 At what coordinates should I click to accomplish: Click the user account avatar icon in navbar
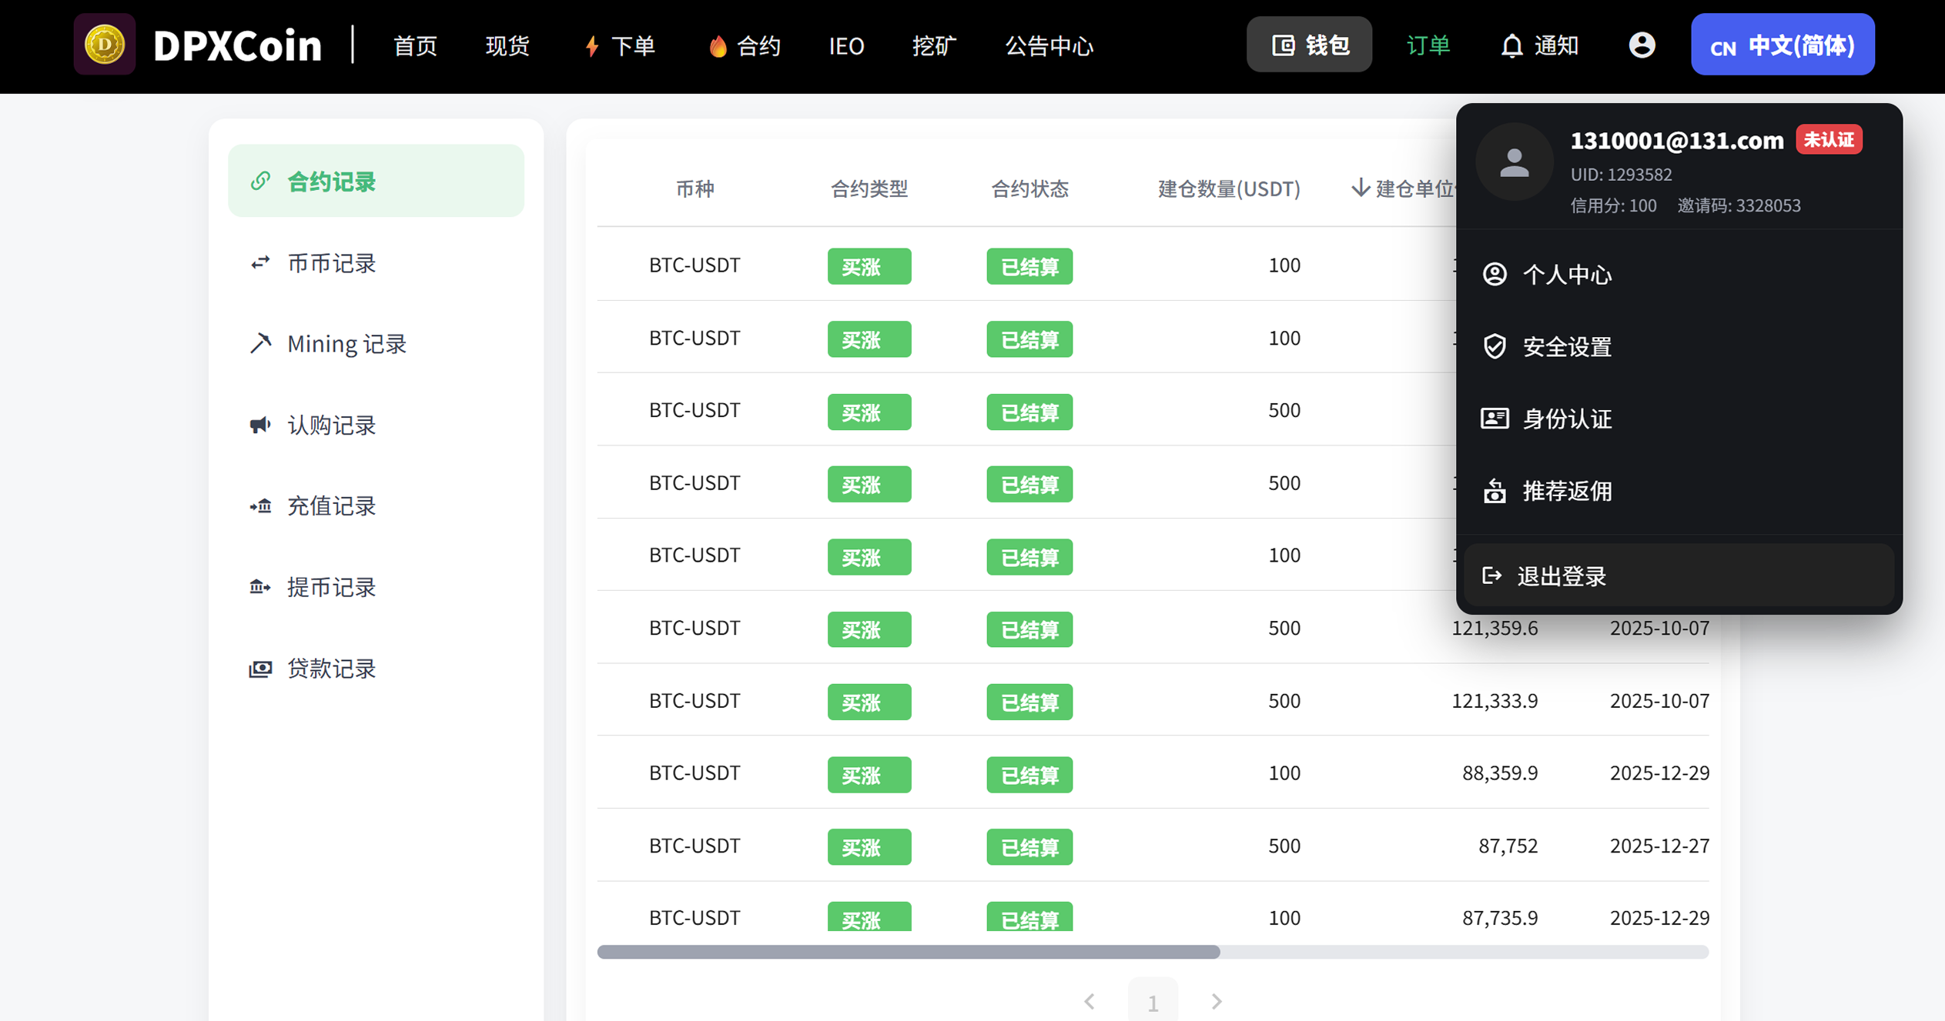[x=1642, y=45]
